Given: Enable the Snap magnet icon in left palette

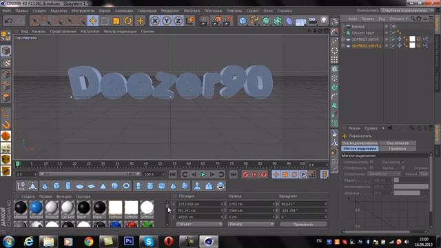Looking at the screenshot, I should pyautogui.click(x=6, y=125).
